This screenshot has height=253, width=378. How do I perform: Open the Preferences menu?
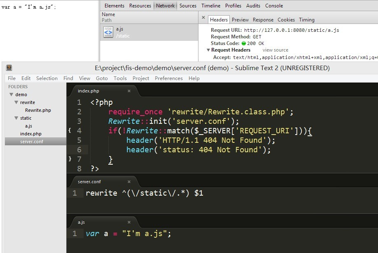pos(169,78)
